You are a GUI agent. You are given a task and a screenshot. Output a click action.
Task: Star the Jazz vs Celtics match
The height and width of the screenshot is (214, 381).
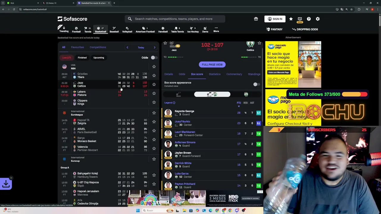click(x=154, y=84)
